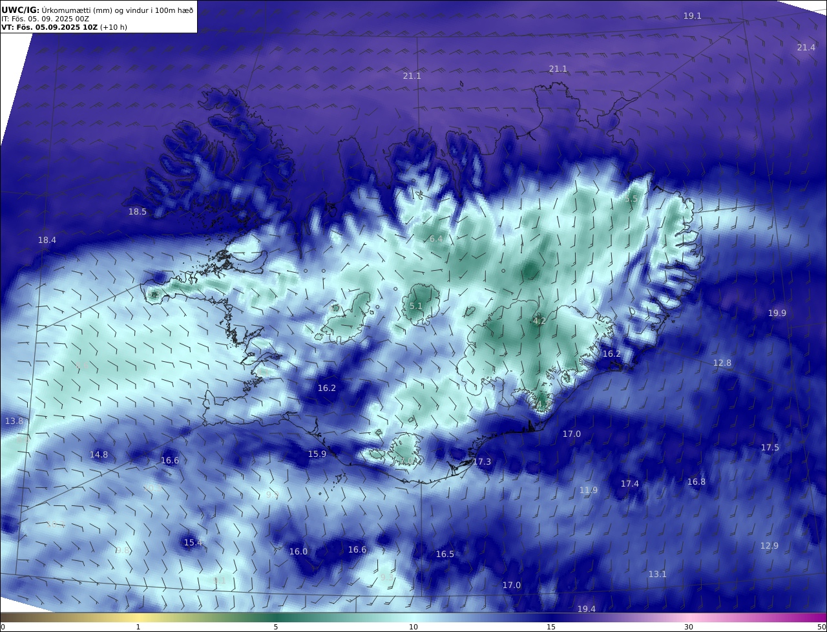The image size is (827, 632).
Task: Select the 13.1 value label
Action: click(657, 574)
